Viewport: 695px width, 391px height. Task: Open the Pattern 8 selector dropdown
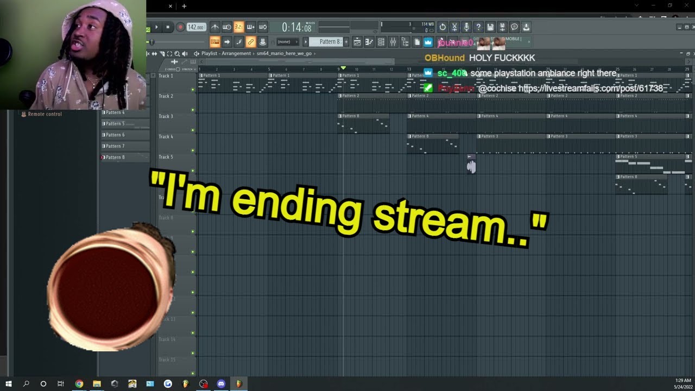(x=326, y=42)
